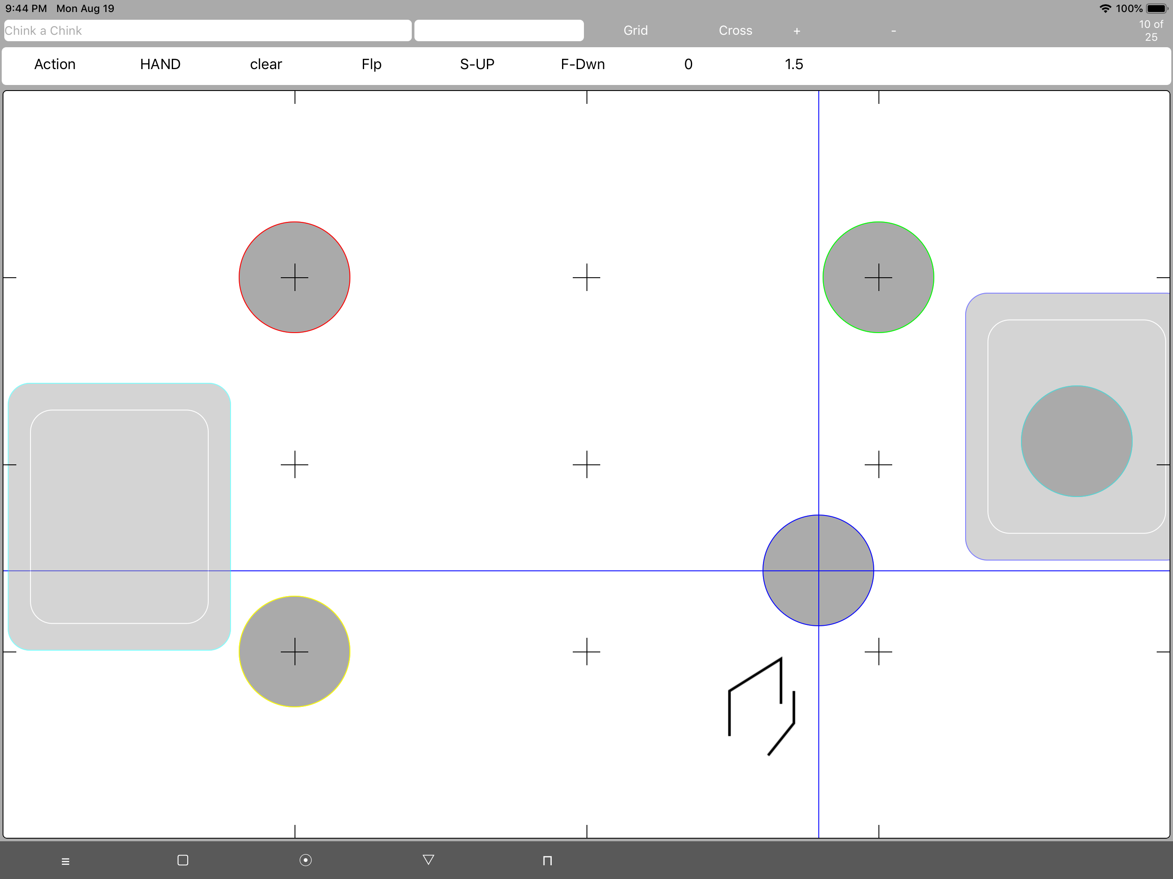This screenshot has height=879, width=1173.
Task: Tap the plus button in top bar
Action: pos(796,31)
